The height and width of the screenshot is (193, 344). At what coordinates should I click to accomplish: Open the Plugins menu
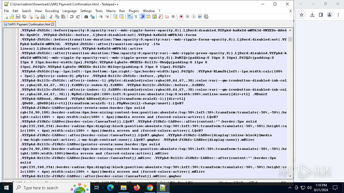[134, 11]
